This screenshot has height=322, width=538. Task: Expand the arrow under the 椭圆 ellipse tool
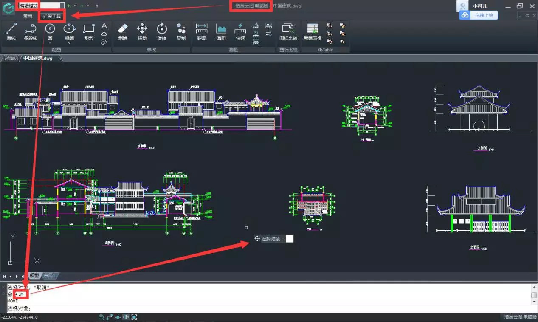pos(69,43)
